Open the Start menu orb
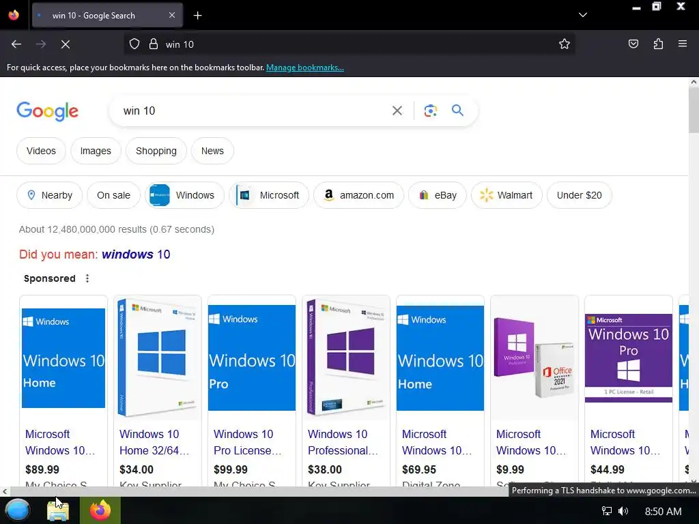 coord(18,510)
